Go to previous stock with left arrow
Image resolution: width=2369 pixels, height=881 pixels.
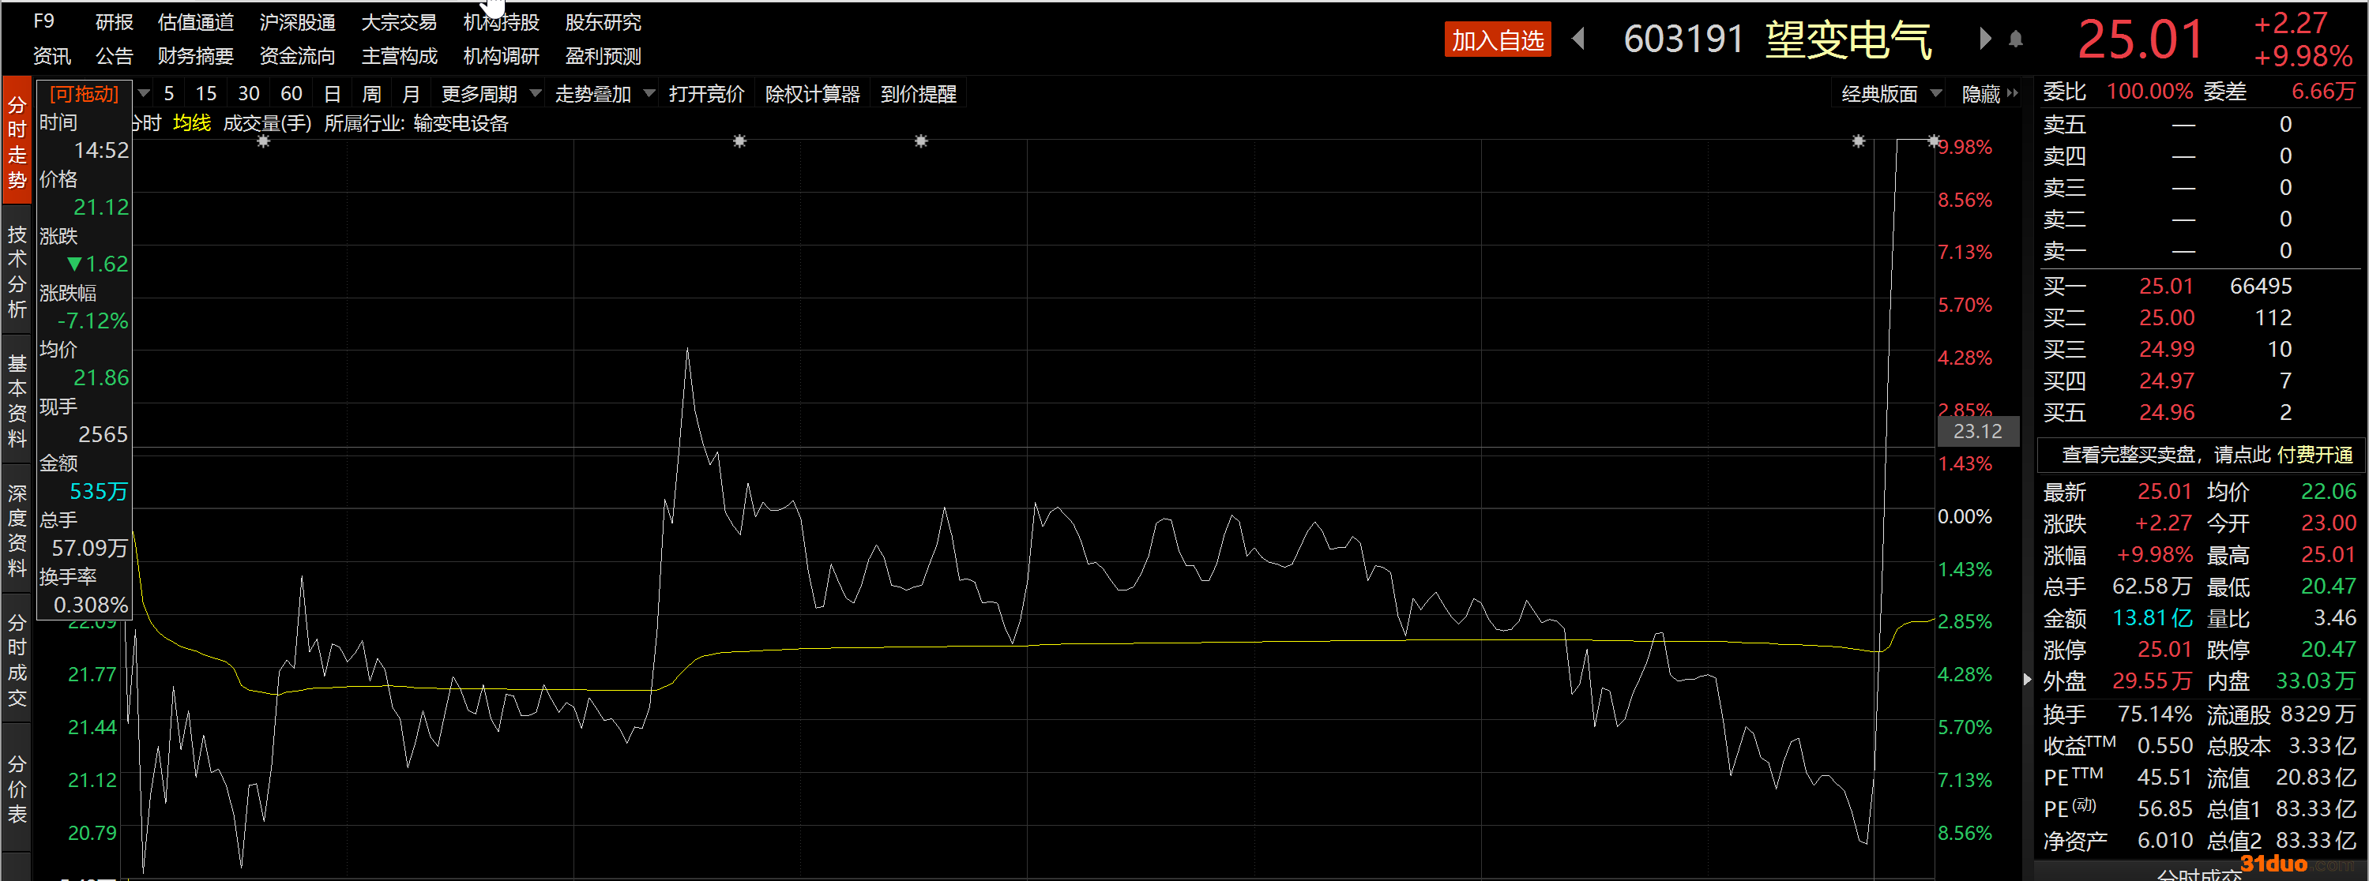[1579, 39]
